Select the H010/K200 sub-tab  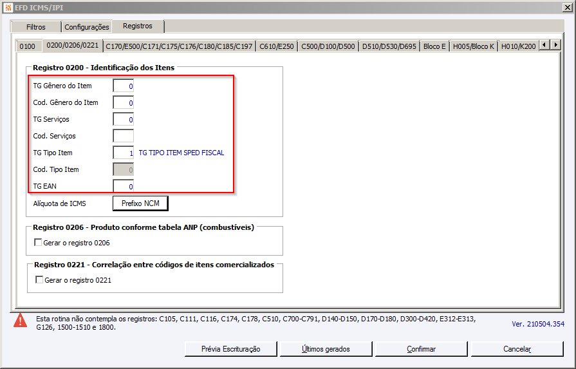[x=518, y=46]
